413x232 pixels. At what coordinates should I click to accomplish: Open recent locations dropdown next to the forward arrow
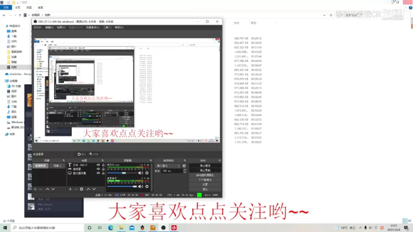(x=15, y=15)
